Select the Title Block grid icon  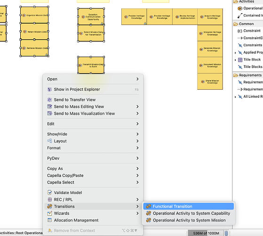point(240,60)
